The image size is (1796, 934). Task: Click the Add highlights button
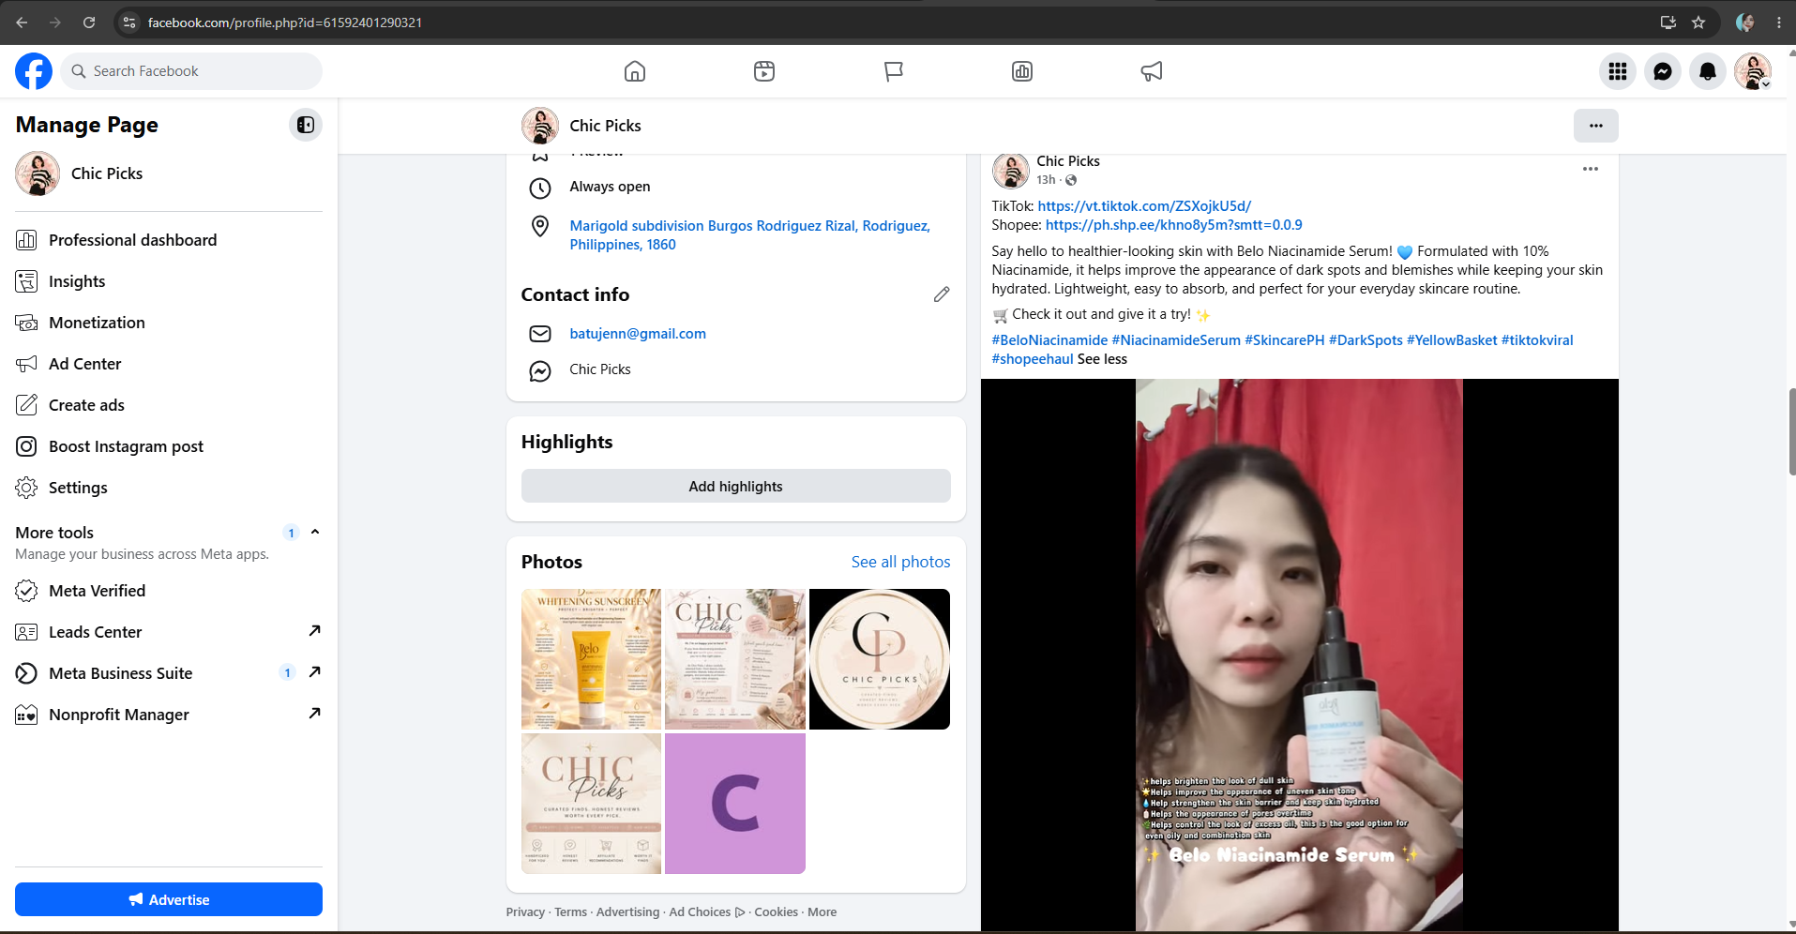point(736,486)
